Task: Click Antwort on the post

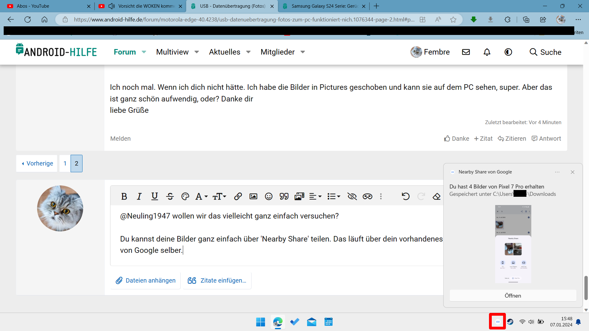Action: coord(546,139)
